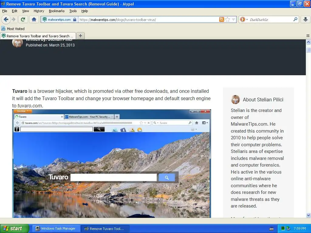The width and height of the screenshot is (311, 233).
Task: Subscribe via the RSS feed icon
Action: click(x=221, y=19)
